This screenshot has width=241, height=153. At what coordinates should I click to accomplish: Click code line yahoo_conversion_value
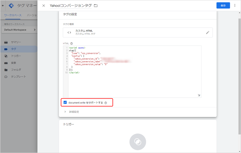pyautogui.click(x=91, y=64)
